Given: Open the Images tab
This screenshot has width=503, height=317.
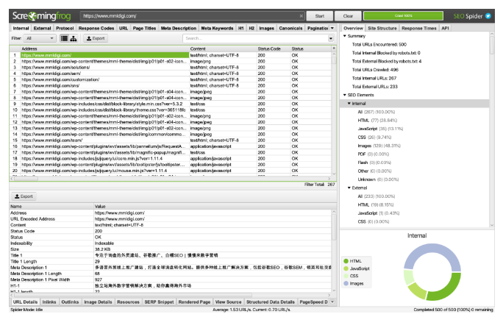Looking at the screenshot, I should 267,28.
